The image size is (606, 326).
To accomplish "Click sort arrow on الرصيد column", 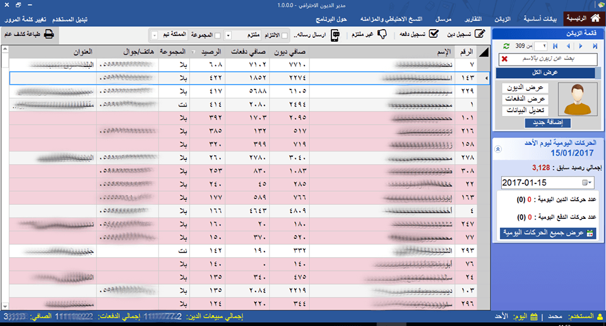I will 193,52.
